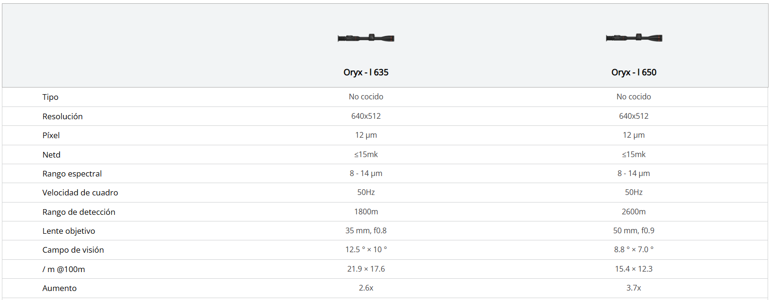Click the 2.6x magnification value
The image size is (770, 300).
click(x=366, y=288)
